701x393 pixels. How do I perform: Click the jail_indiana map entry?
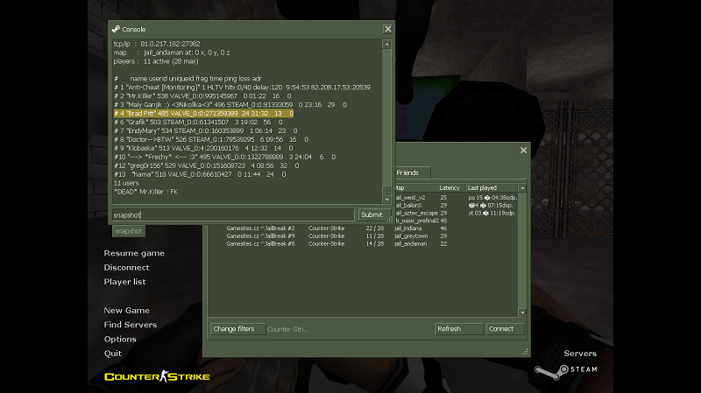pyautogui.click(x=408, y=228)
